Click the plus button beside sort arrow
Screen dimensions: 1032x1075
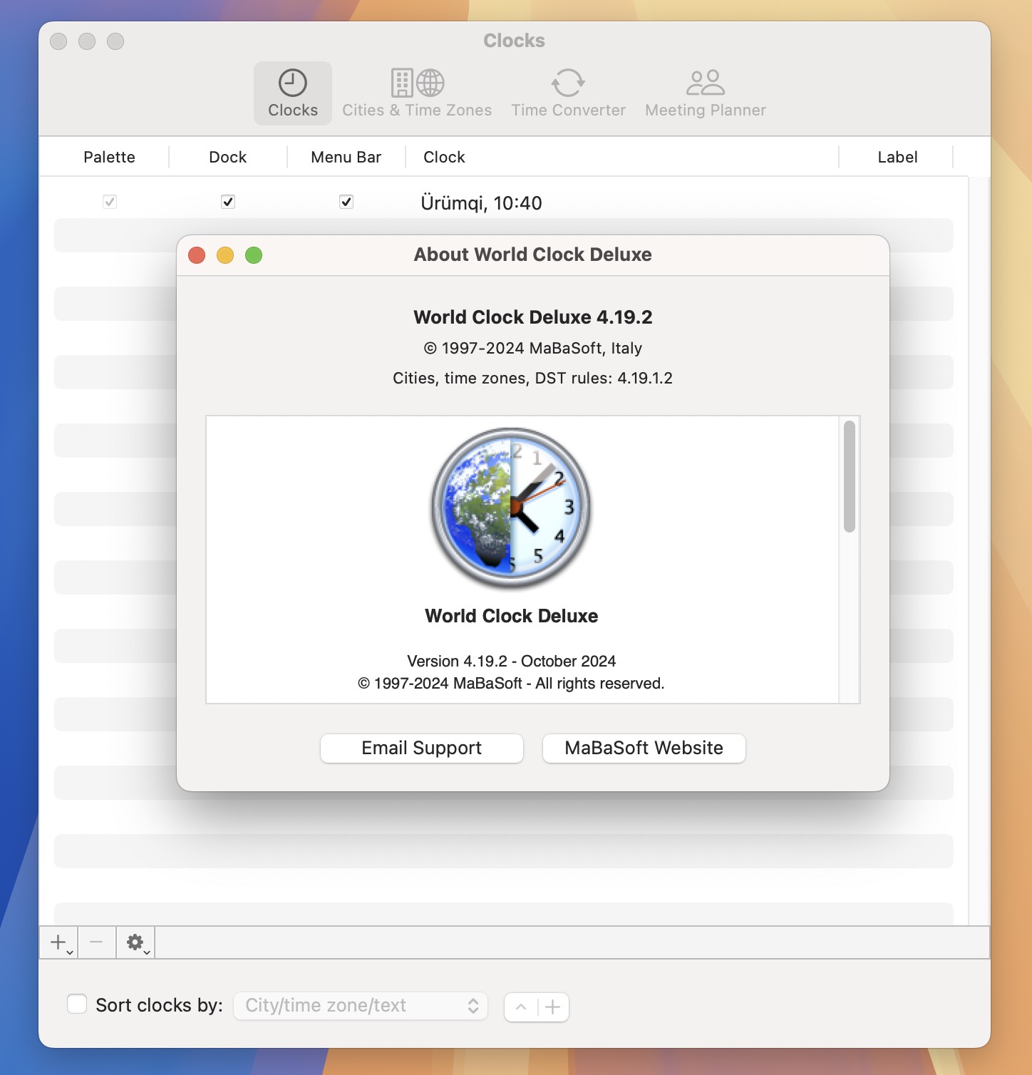point(553,1007)
